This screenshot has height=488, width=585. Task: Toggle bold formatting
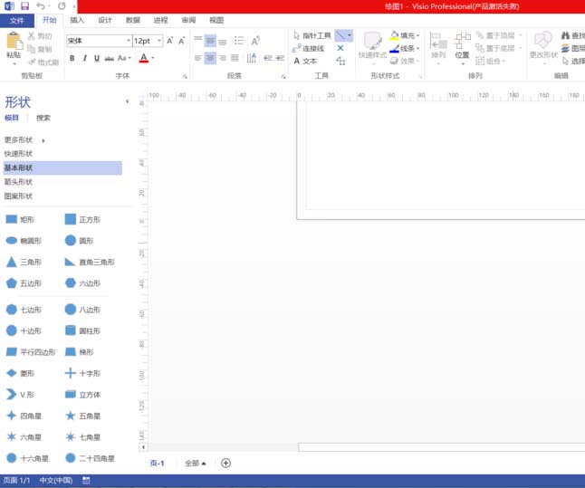pyautogui.click(x=72, y=58)
